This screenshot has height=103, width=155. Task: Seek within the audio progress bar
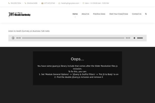pyautogui.click(x=73, y=38)
